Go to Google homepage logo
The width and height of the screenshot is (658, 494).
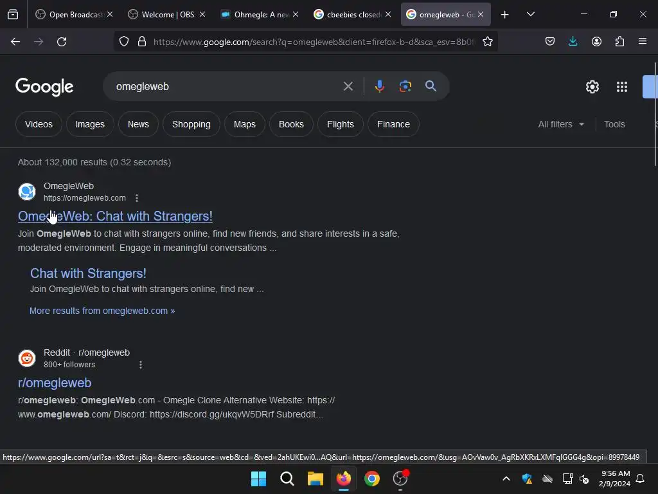(44, 87)
